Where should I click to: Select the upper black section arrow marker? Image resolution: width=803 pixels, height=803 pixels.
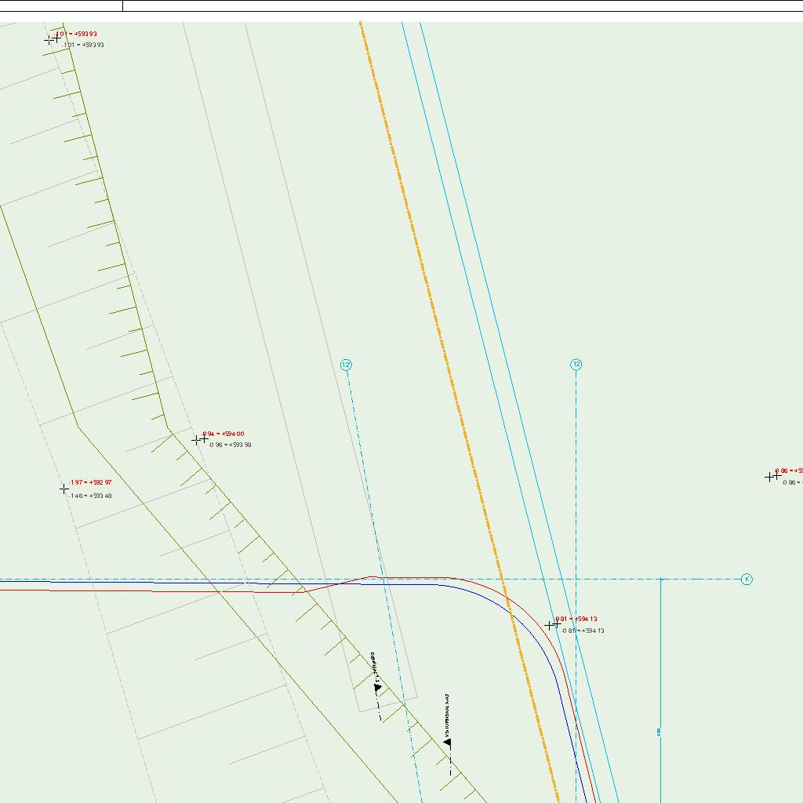[x=377, y=688]
